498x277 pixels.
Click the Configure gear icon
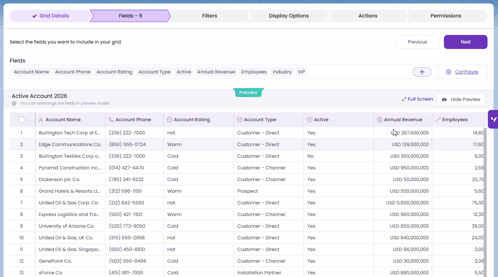pyautogui.click(x=449, y=72)
